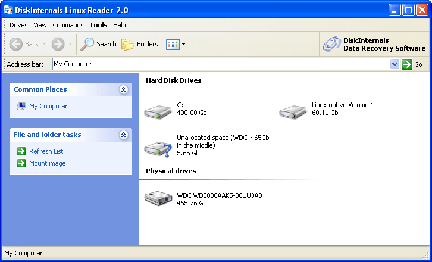Click the DiskInternals penguin title bar icon

8,10
